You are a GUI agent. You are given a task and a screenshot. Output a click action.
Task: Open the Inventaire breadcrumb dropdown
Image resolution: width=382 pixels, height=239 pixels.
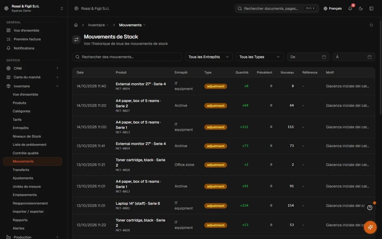tap(98, 25)
